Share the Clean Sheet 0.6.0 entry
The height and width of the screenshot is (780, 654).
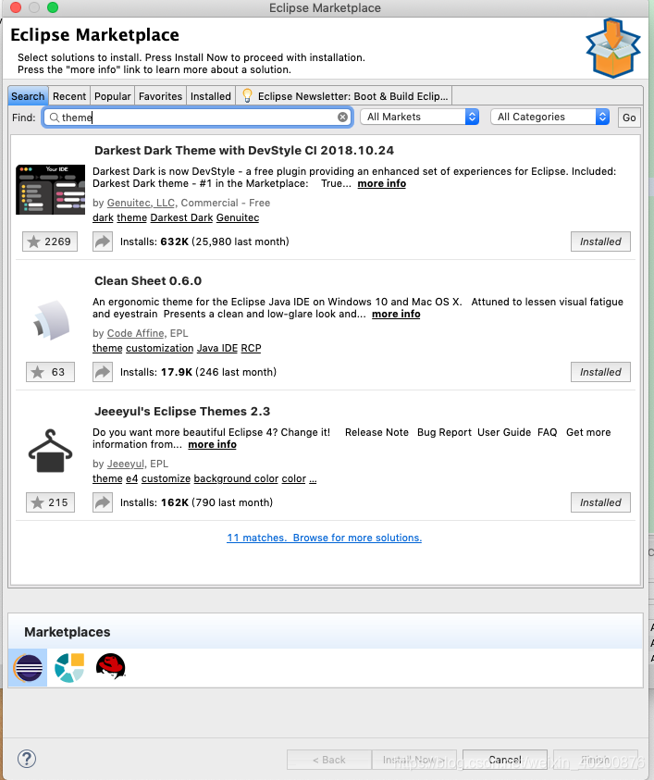[x=103, y=372]
